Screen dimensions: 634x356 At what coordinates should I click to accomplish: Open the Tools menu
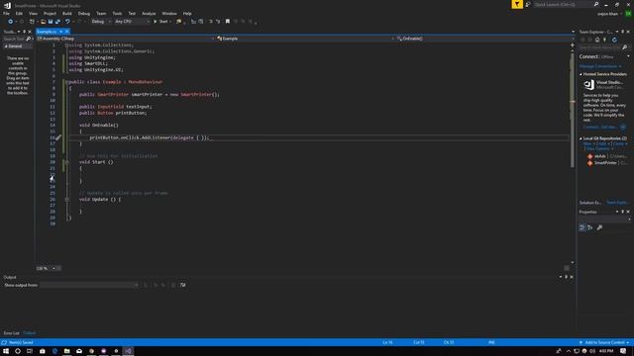point(117,13)
